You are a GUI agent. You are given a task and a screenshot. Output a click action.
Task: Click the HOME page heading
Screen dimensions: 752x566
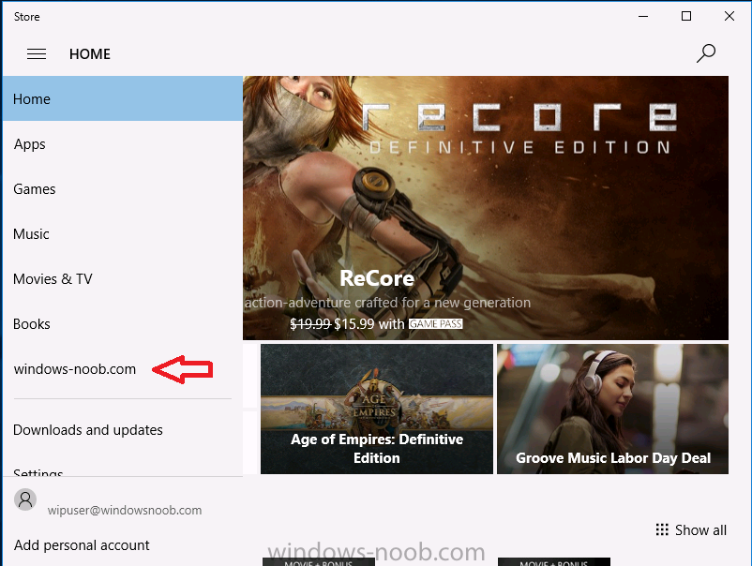[90, 54]
